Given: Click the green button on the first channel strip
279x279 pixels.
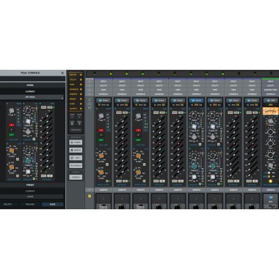Looking at the screenshot, I should pos(101,140).
